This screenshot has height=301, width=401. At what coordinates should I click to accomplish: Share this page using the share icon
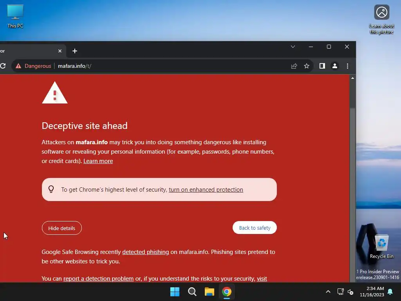pos(294,66)
